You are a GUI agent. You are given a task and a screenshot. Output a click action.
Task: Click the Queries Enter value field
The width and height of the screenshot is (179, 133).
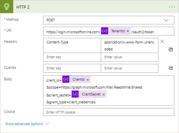coord(130,68)
